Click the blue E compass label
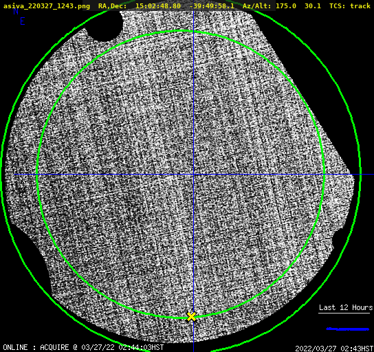Image resolution: width=374 pixels, height=352 pixels. pos(23,21)
